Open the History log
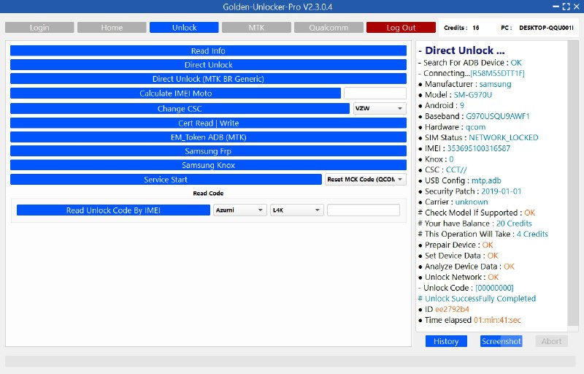The image size is (584, 374). point(446,341)
